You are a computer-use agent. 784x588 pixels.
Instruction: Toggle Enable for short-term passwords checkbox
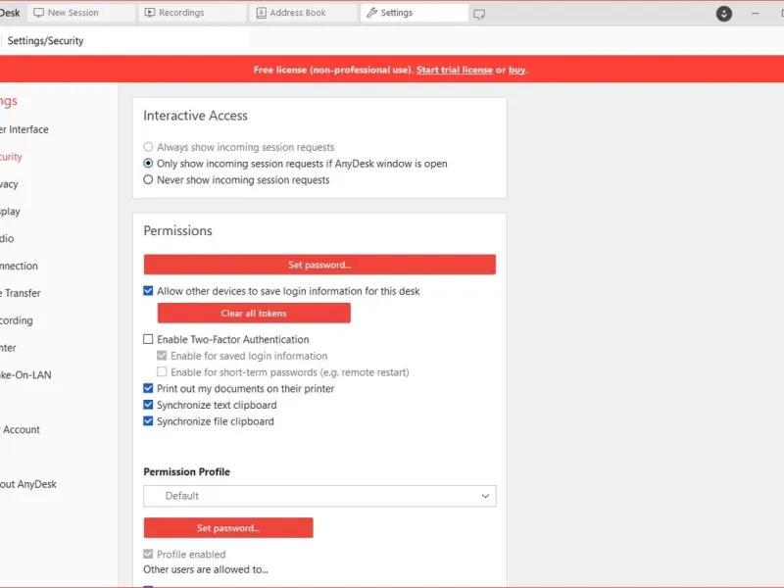point(162,372)
